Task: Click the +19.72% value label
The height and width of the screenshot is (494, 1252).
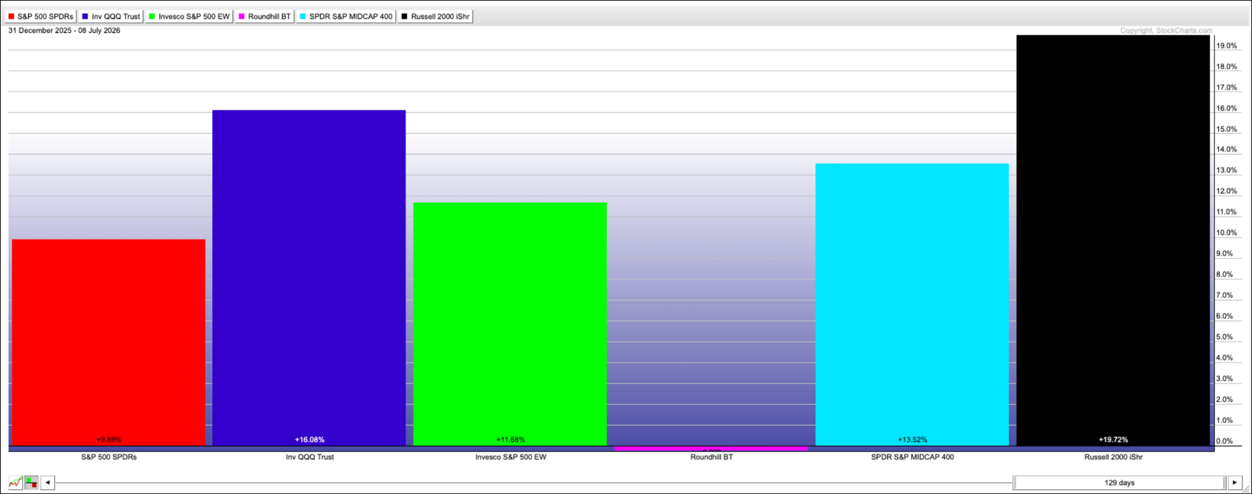Action: pos(1114,440)
